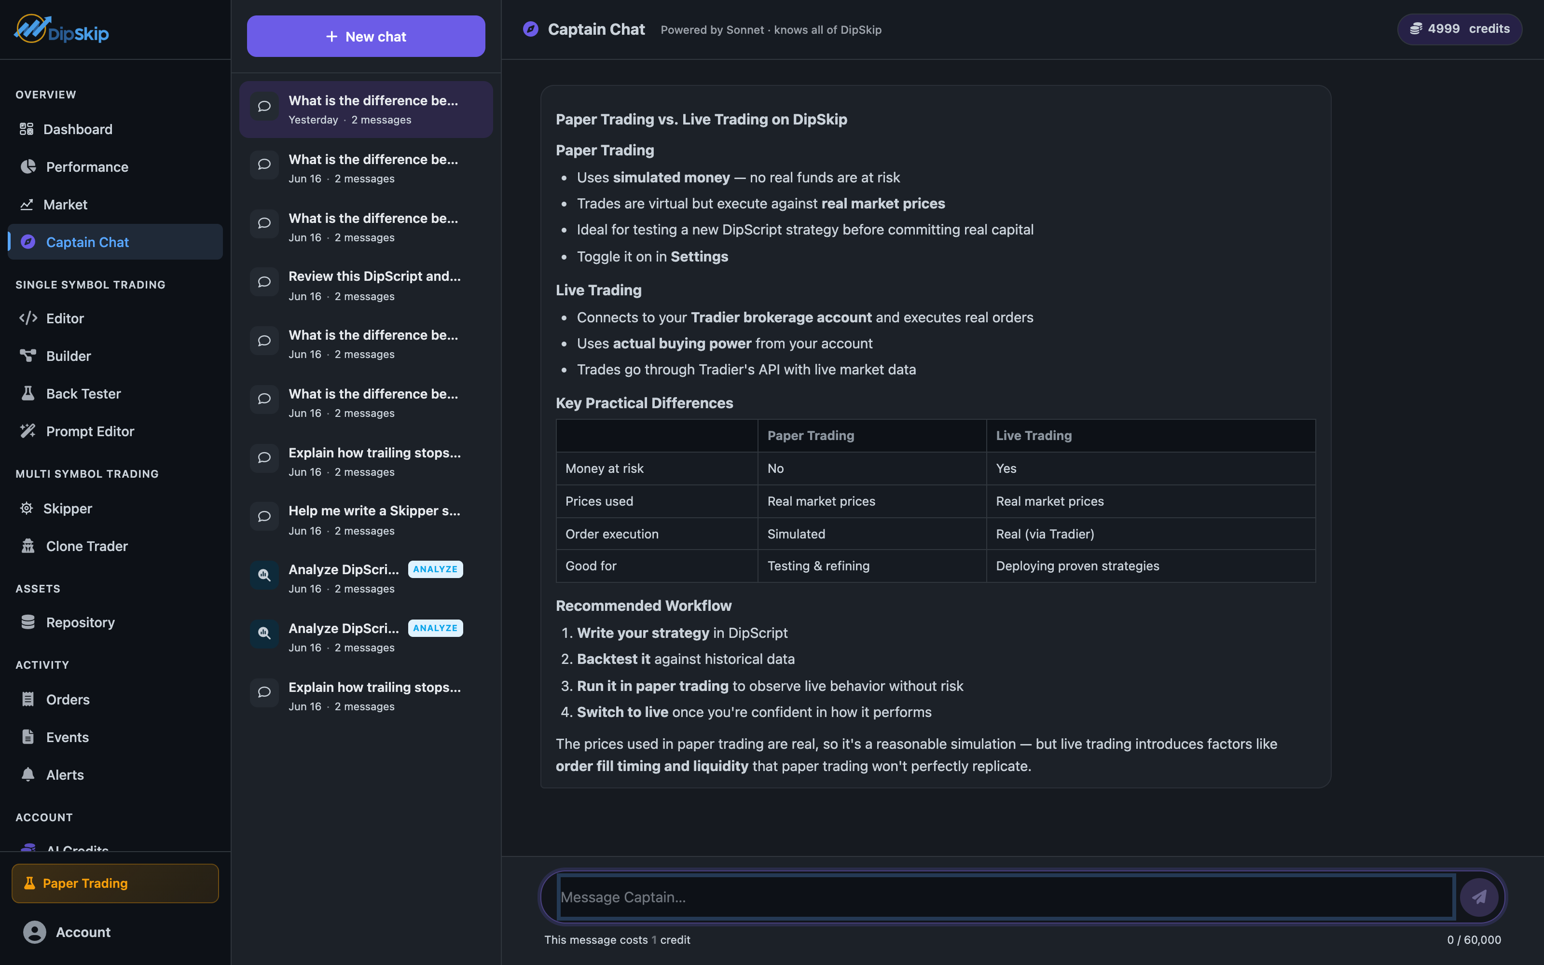Image resolution: width=1544 pixels, height=965 pixels.
Task: Open the Performance page
Action: point(115,166)
